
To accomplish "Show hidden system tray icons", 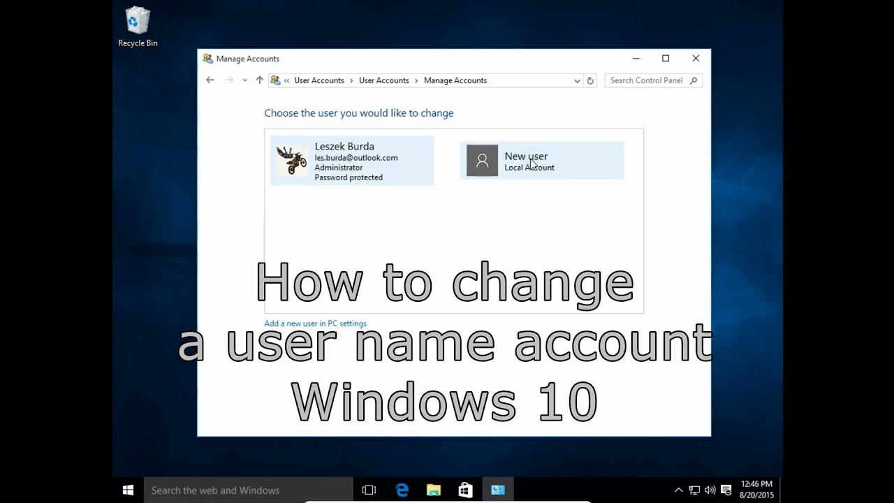I will pos(678,490).
